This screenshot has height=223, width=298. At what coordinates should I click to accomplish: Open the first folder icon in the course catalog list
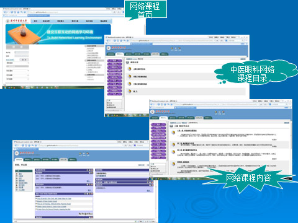pos(129,69)
